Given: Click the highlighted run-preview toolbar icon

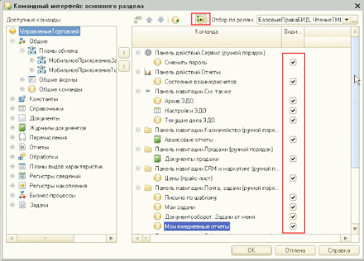Looking at the screenshot, I should [x=200, y=19].
